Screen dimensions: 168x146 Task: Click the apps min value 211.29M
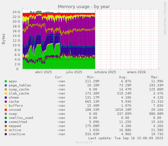92,81
